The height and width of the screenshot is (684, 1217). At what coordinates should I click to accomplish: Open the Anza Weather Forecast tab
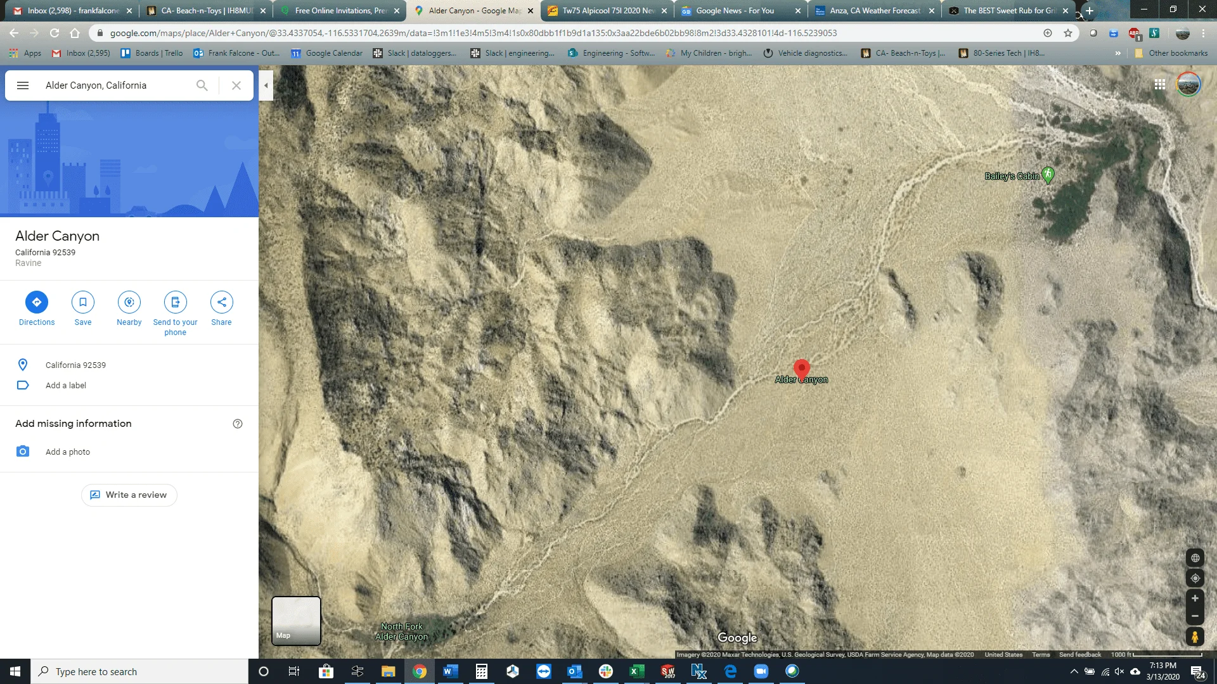875,11
